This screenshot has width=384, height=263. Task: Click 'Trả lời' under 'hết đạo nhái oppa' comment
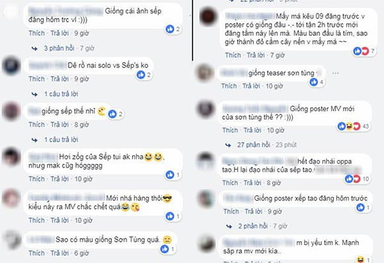tap(253, 183)
